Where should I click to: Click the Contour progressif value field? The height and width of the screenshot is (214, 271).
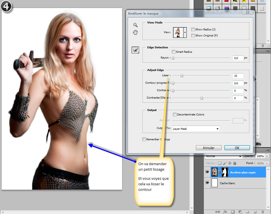click(238, 83)
